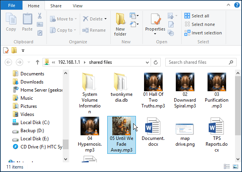Click Select none
This screenshot has height=172, width=242.
tap(200, 24)
